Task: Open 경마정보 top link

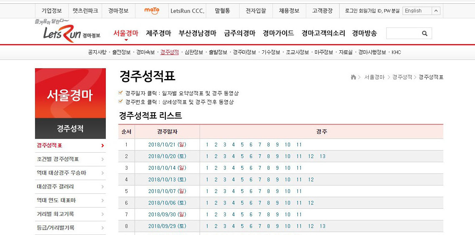Action: tap(118, 11)
